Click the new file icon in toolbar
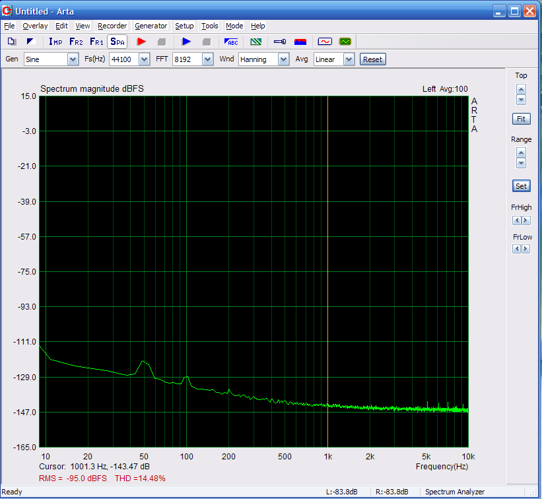 [x=11, y=42]
